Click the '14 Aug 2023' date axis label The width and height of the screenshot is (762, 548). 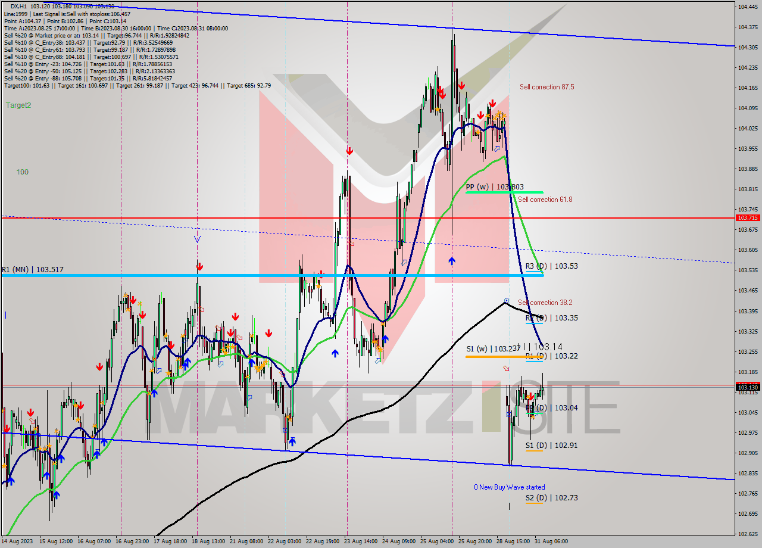pyautogui.click(x=17, y=541)
